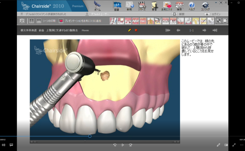Jump to the first scene arrow

pyautogui.click(x=168, y=30)
